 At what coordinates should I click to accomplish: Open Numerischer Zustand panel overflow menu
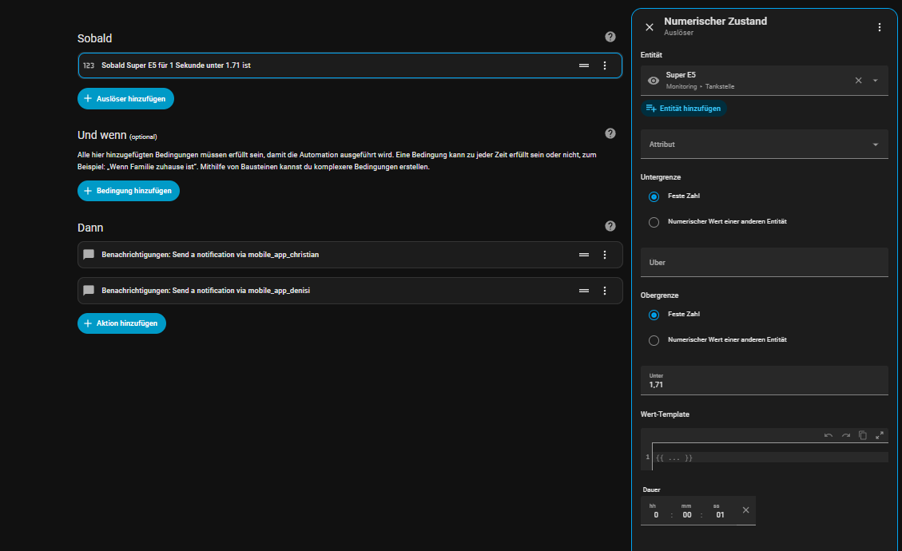(880, 27)
